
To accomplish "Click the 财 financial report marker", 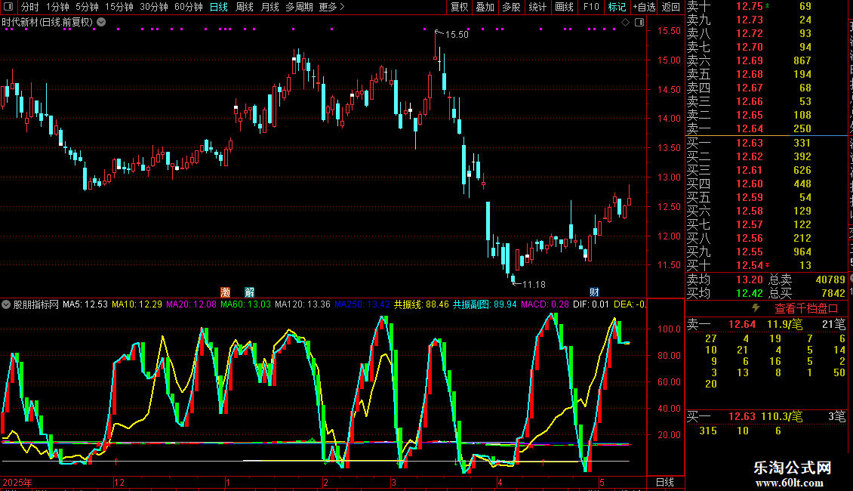I will (594, 292).
